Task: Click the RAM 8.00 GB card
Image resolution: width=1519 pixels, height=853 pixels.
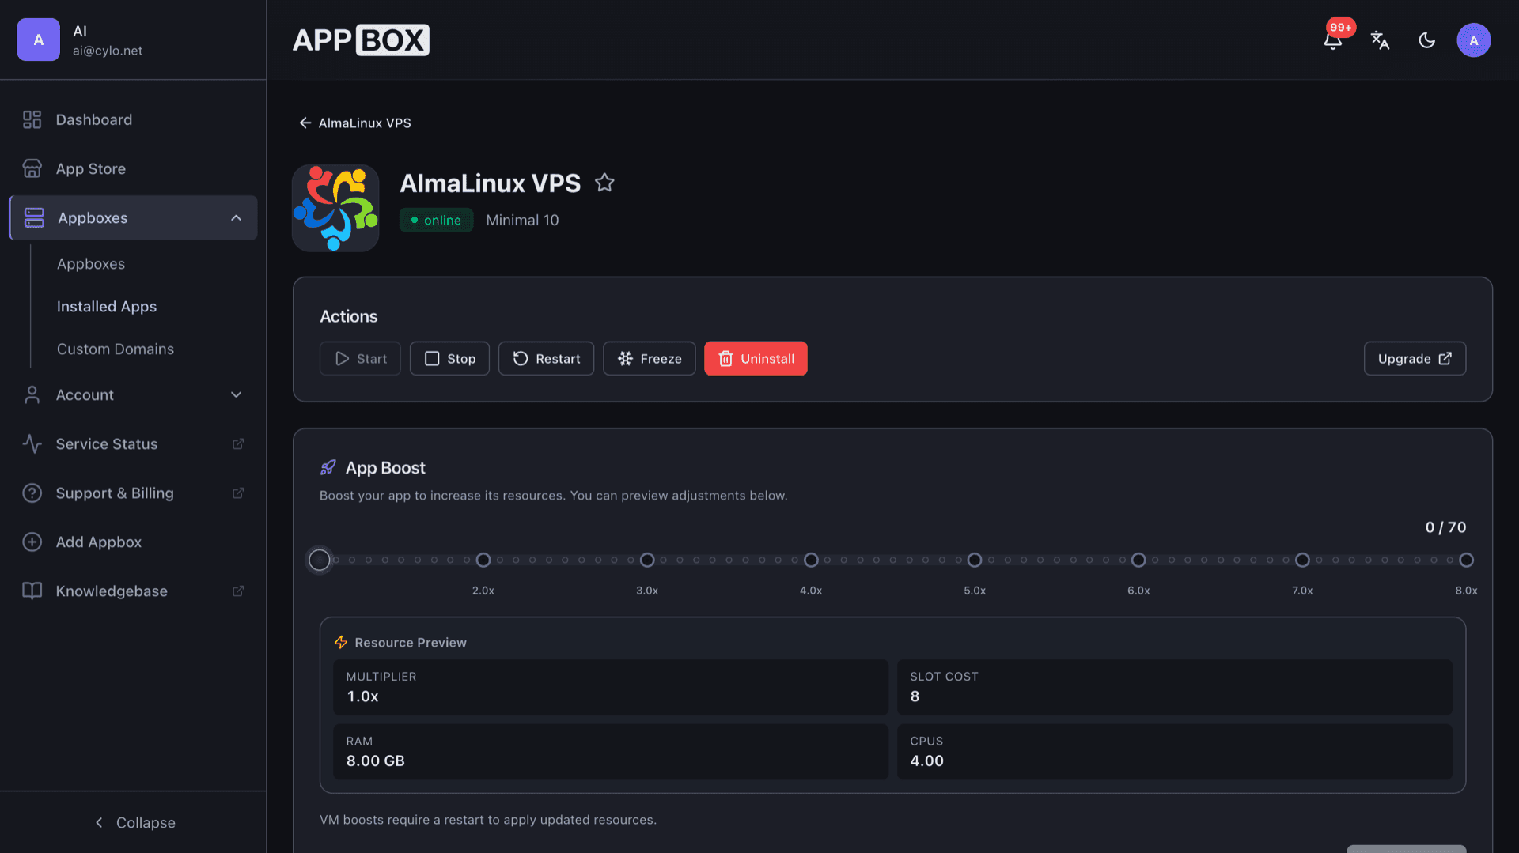Action: coord(610,752)
